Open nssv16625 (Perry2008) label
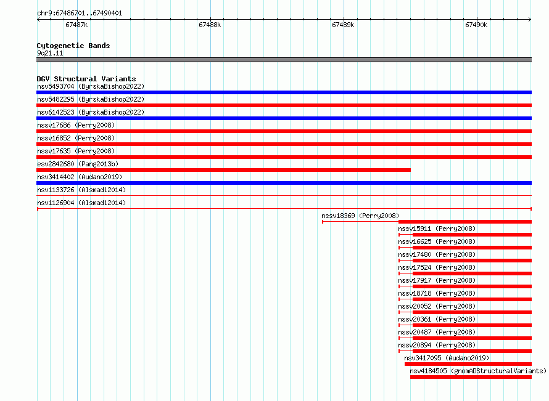 tap(437, 241)
